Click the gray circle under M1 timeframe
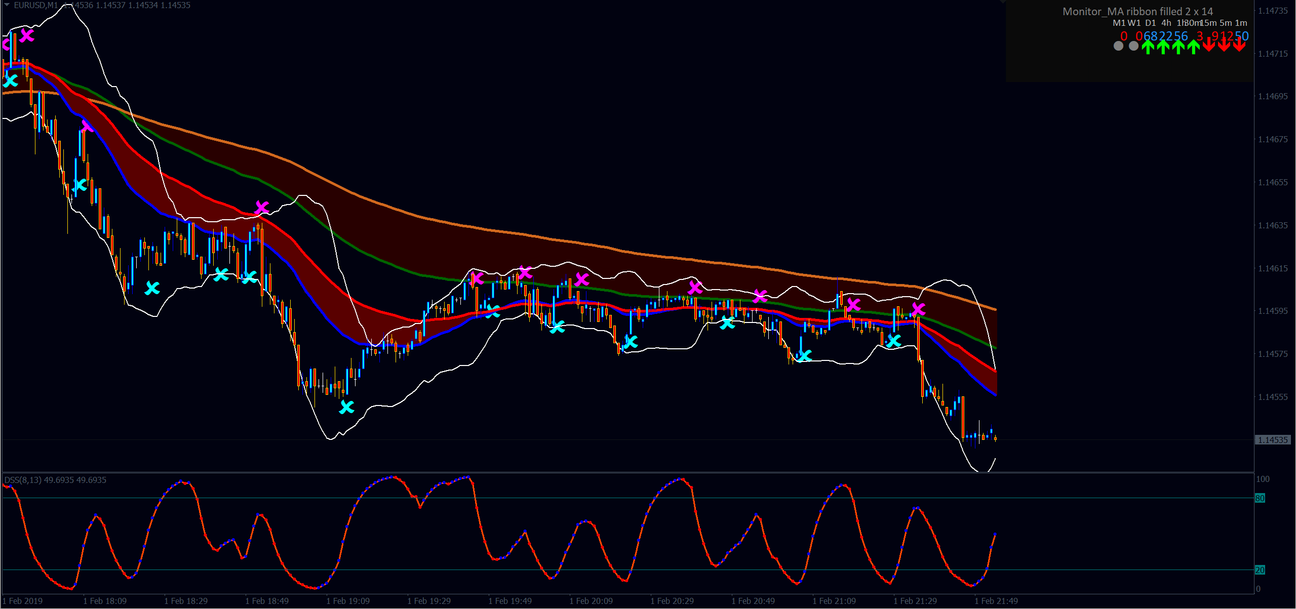 1118,46
